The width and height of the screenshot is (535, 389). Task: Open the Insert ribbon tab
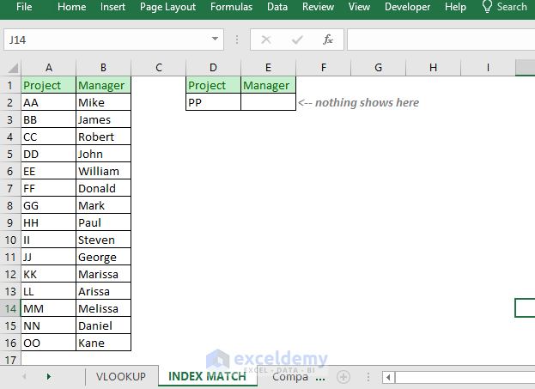112,7
